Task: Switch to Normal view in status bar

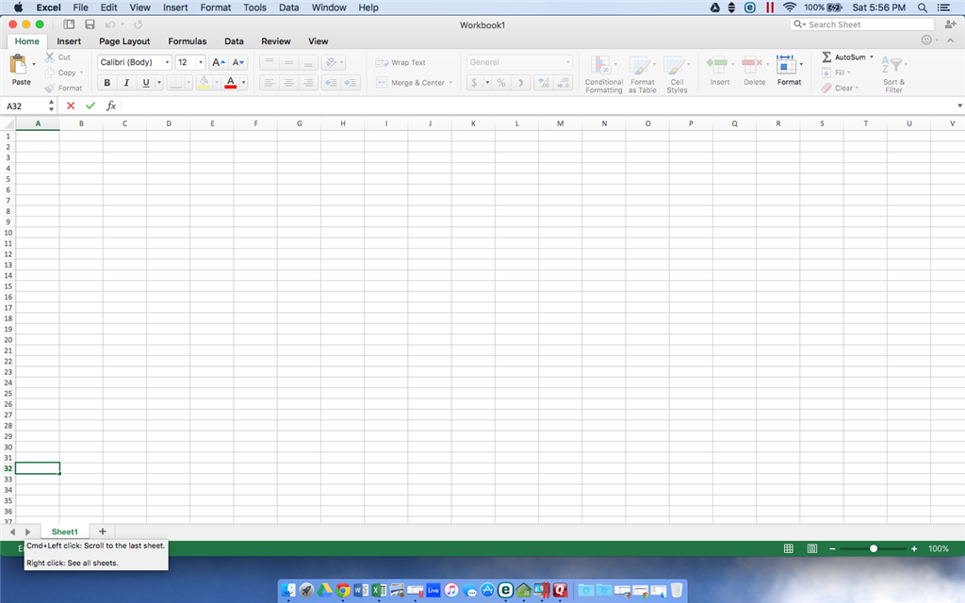Action: point(789,548)
